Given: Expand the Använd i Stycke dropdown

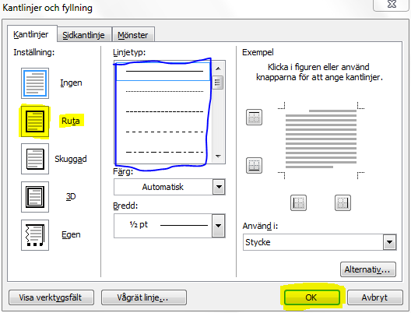Looking at the screenshot, I should pos(390,242).
